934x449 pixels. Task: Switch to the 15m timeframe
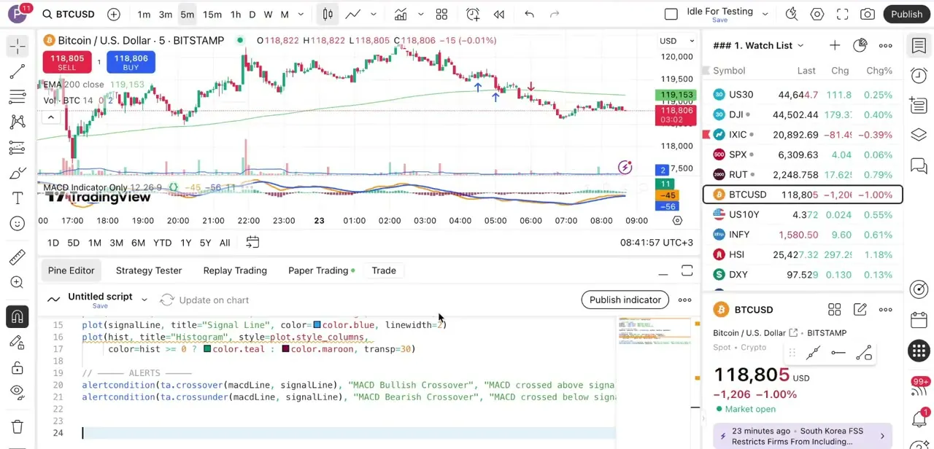[x=212, y=15]
